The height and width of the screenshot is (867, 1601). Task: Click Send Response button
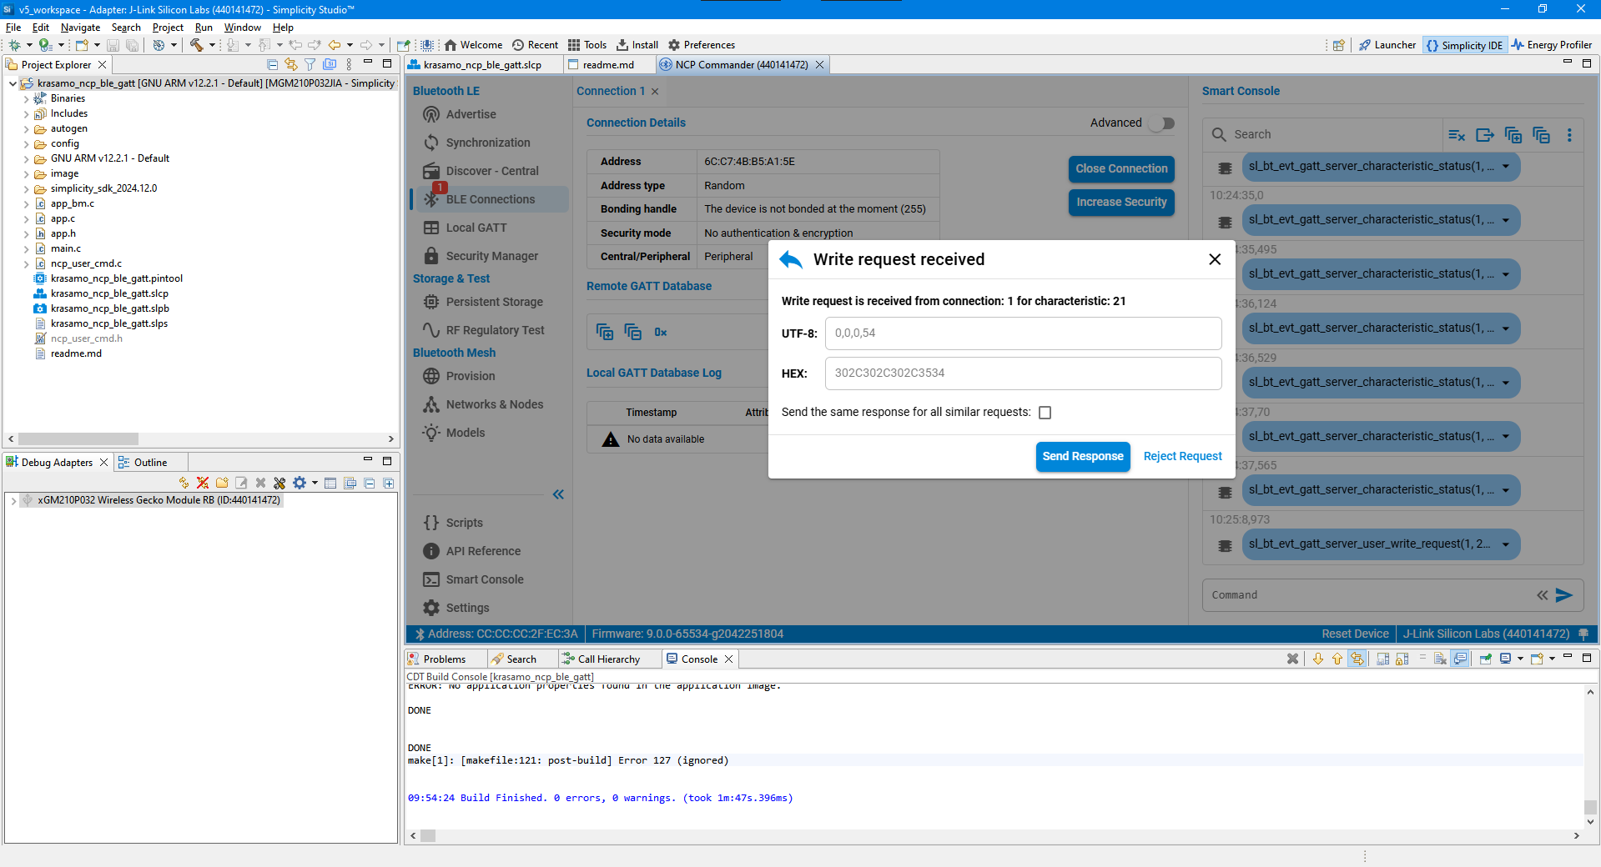[x=1083, y=456]
